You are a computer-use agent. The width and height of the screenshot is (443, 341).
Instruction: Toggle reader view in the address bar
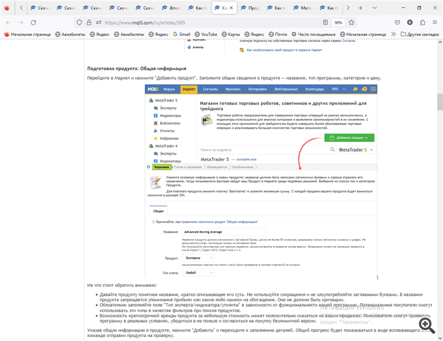click(x=325, y=22)
